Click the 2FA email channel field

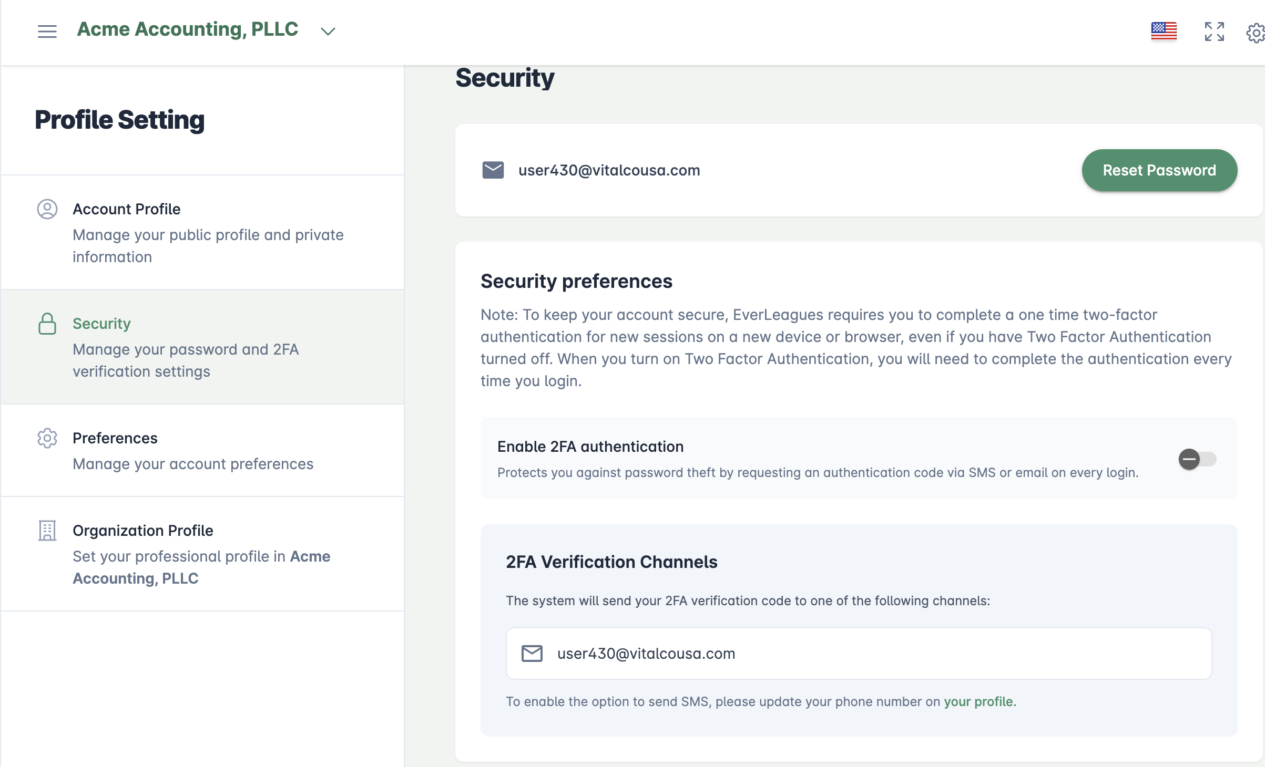(x=858, y=654)
